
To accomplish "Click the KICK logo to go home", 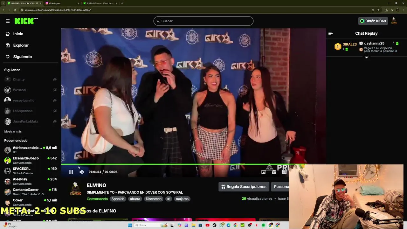I will 26,21.
